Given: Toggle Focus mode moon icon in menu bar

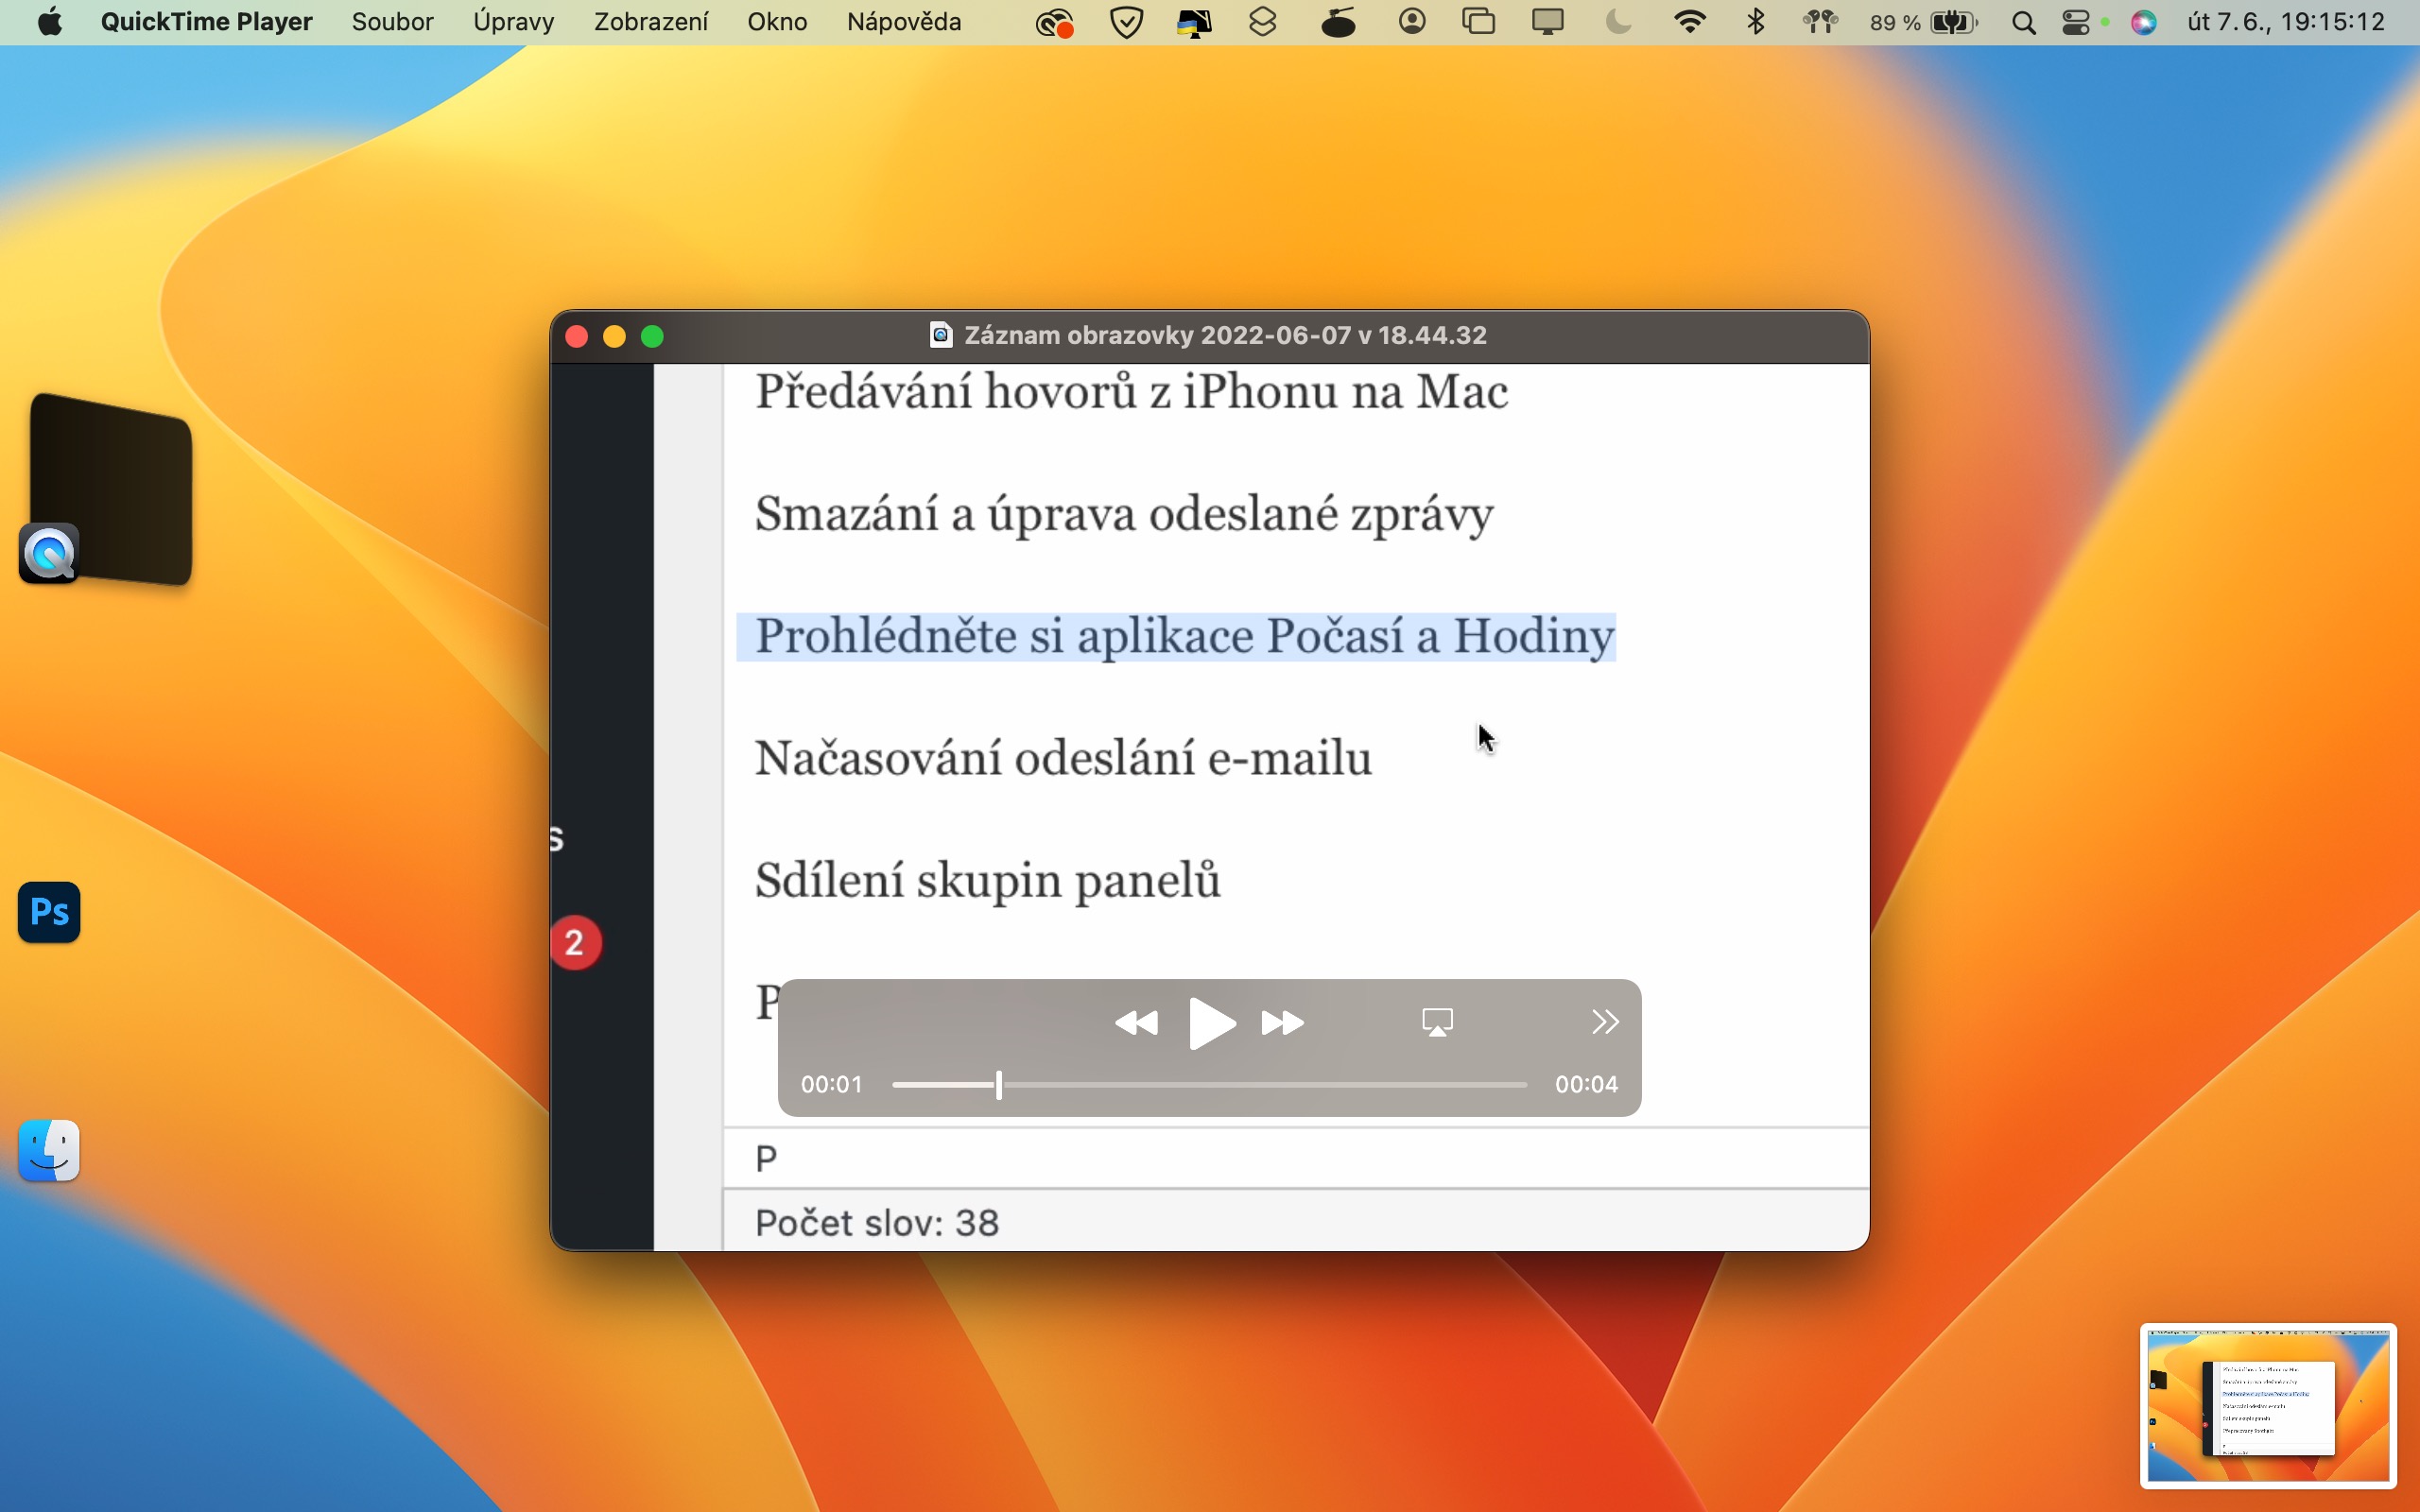Looking at the screenshot, I should pyautogui.click(x=1617, y=22).
